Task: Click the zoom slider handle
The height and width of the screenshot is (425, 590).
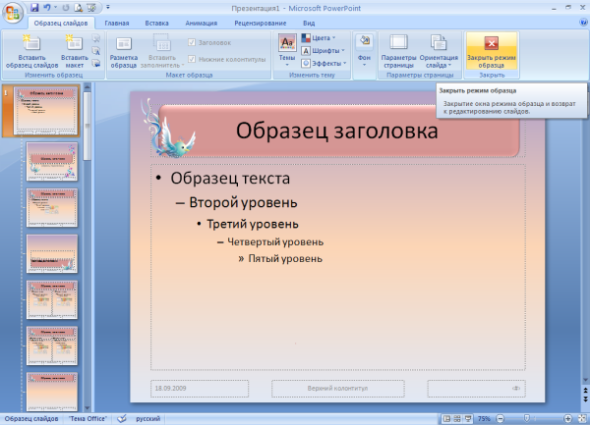Action: tap(527, 418)
